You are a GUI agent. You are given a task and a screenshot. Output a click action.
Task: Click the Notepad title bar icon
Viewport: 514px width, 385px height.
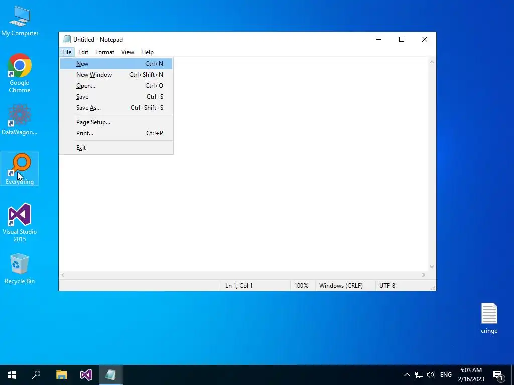click(x=67, y=39)
